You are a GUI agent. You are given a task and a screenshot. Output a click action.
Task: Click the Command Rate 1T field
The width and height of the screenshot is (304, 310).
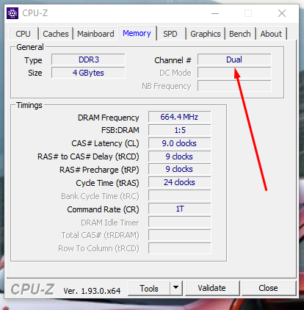(x=180, y=209)
